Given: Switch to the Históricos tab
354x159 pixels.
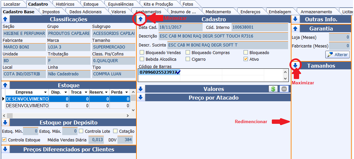Looking at the screenshot, I should pyautogui.click(x=65, y=4).
